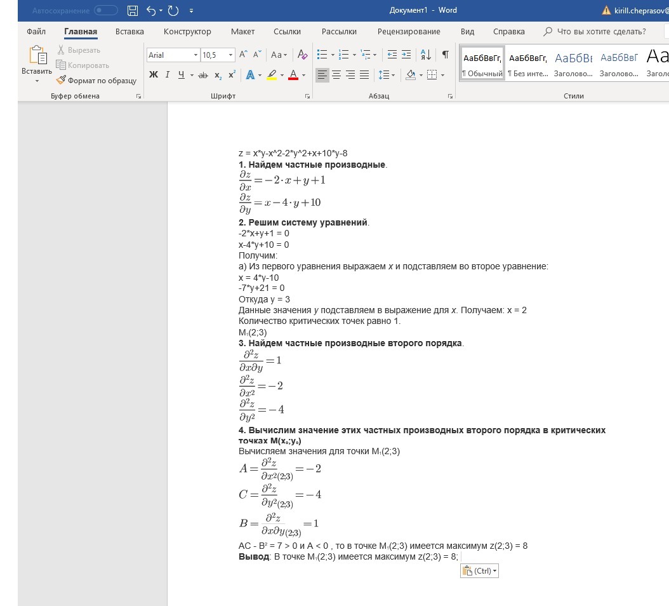Toggle strikethrough formatting
Viewport: 669px width, 606px height.
[203, 75]
